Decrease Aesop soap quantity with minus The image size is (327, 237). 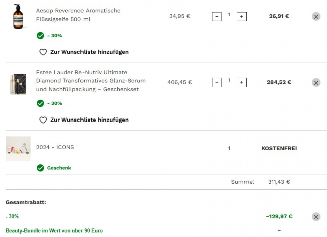point(217,17)
